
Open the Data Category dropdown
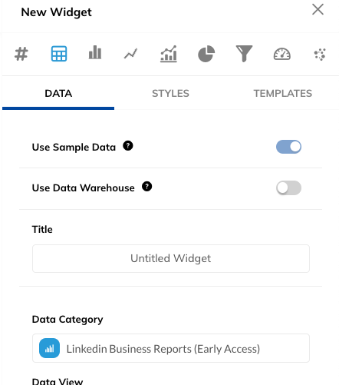click(x=171, y=348)
